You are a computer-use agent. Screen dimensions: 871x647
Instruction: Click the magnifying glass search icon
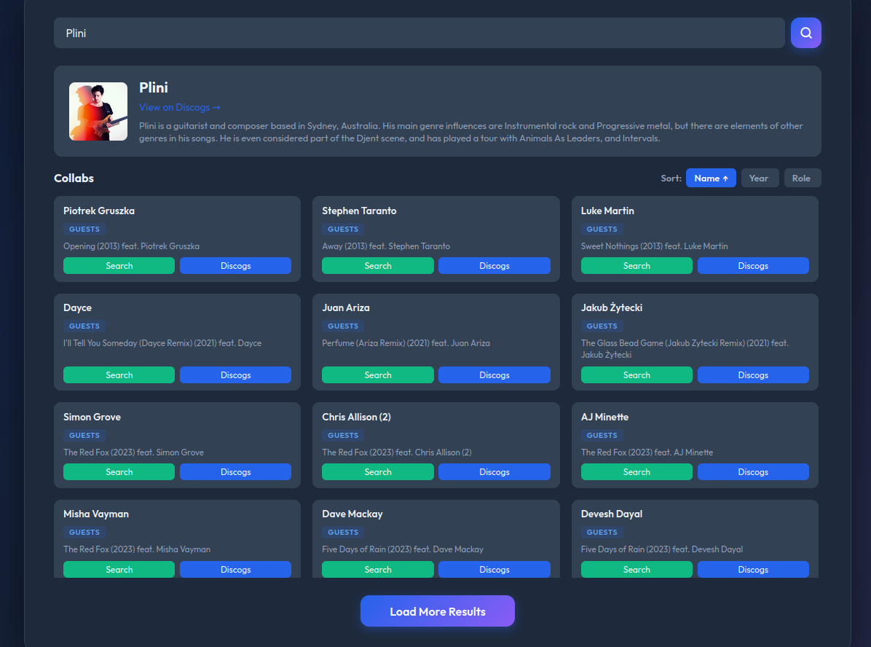(805, 32)
